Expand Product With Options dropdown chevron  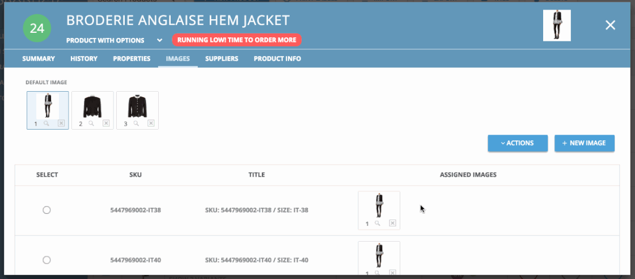click(x=160, y=40)
